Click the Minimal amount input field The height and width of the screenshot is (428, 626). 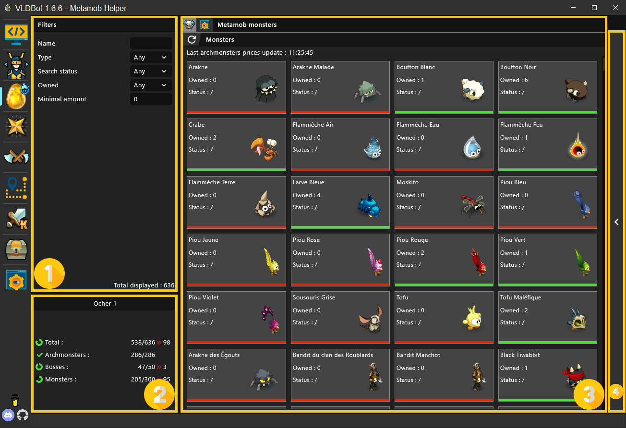151,99
